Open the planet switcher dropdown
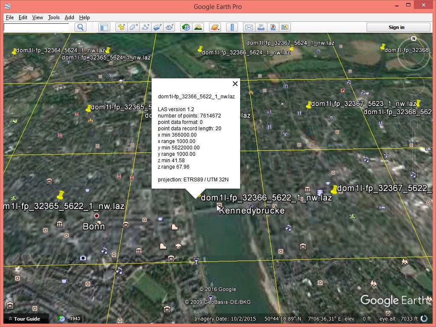The width and height of the screenshot is (436, 327). click(215, 27)
